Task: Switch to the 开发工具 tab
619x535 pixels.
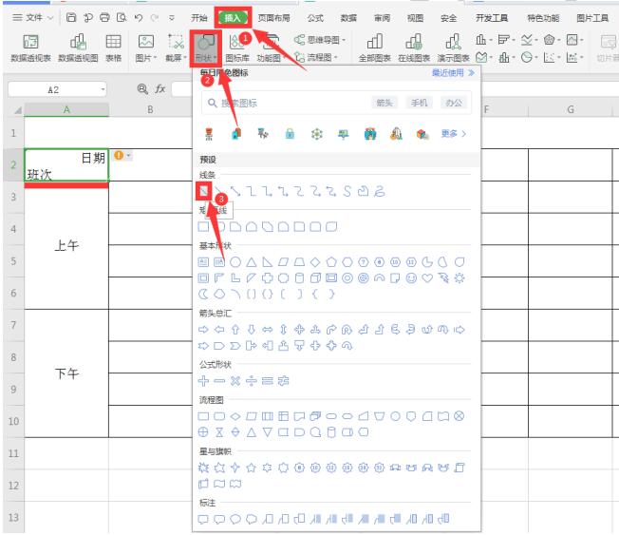Action: (492, 18)
